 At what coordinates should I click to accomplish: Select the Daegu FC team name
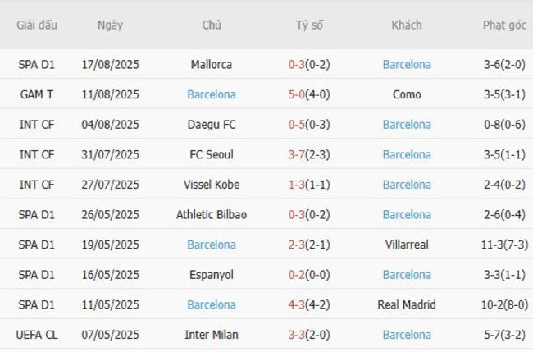click(x=211, y=125)
